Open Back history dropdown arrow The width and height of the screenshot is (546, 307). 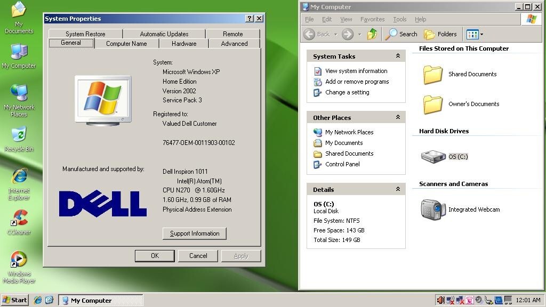click(336, 35)
